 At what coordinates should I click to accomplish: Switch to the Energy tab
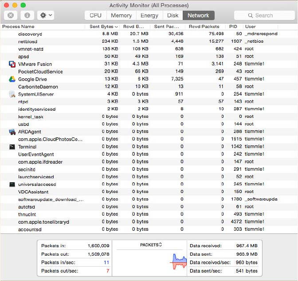pos(149,16)
